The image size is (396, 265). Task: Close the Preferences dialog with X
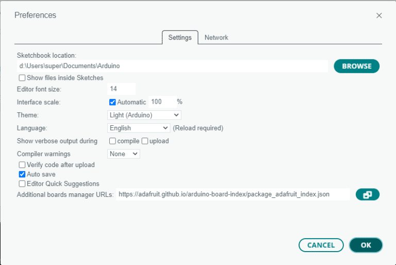[x=379, y=15]
